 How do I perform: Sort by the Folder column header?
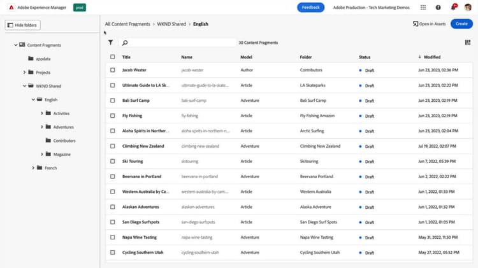[x=306, y=57]
